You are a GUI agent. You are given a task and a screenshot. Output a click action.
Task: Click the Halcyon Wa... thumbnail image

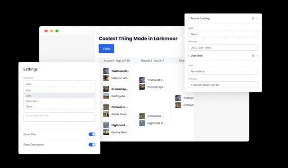(x=106, y=78)
